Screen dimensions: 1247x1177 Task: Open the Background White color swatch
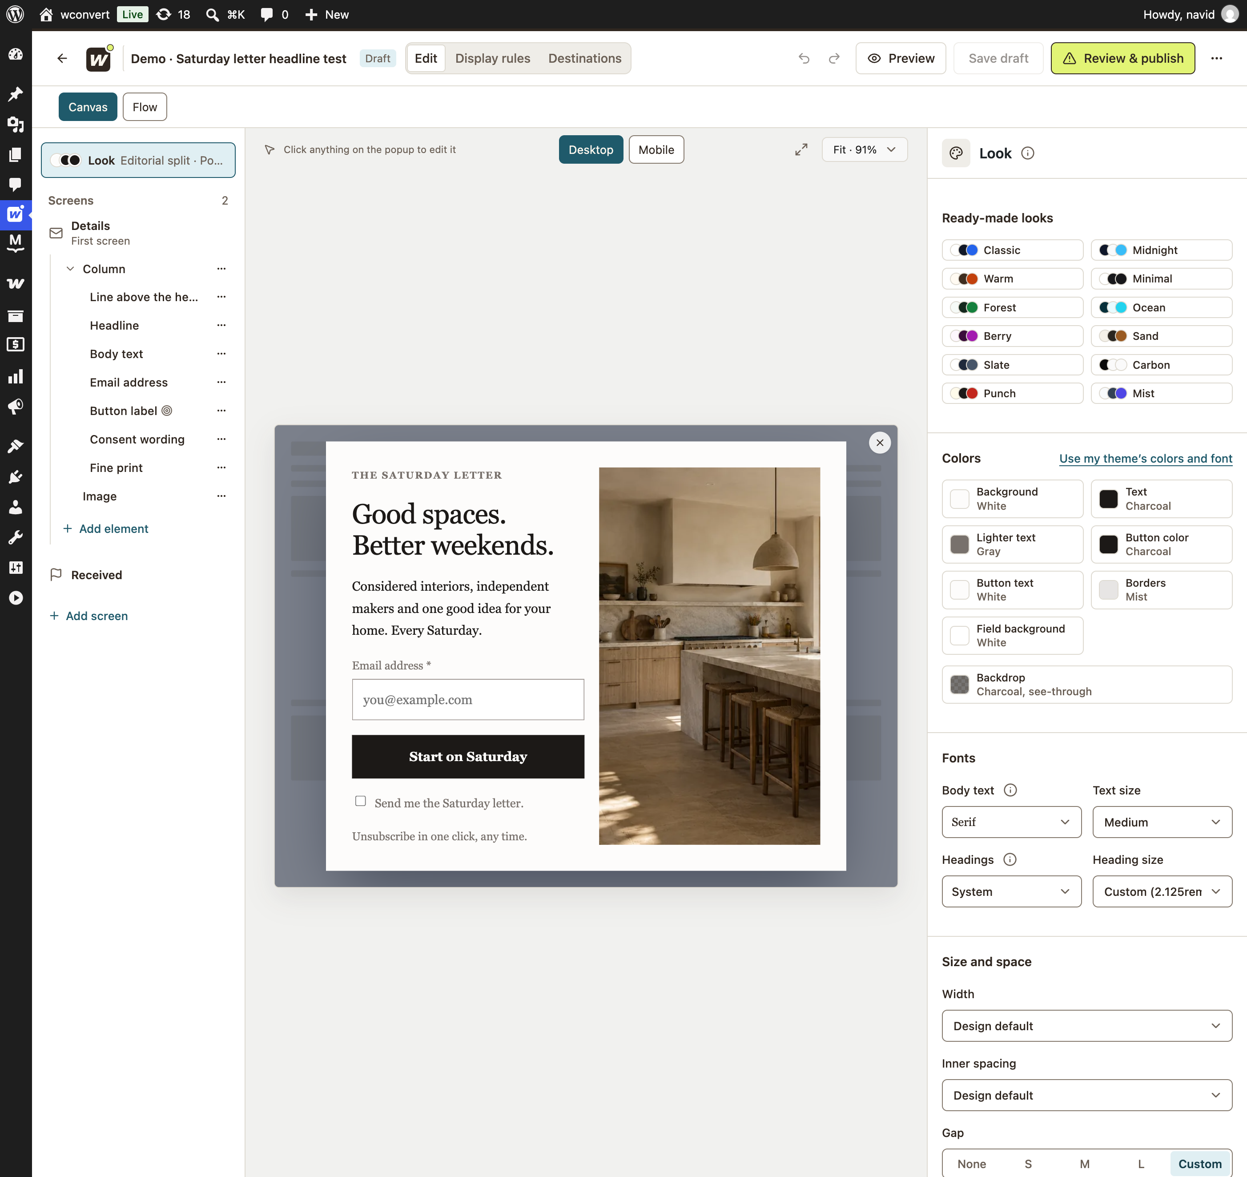point(1012,499)
